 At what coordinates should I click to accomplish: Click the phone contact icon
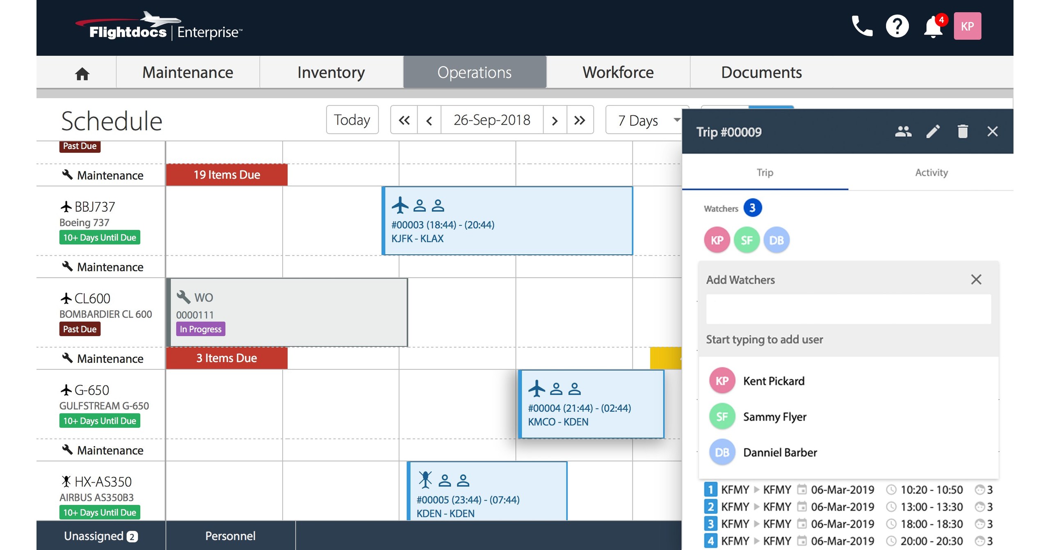click(x=862, y=26)
